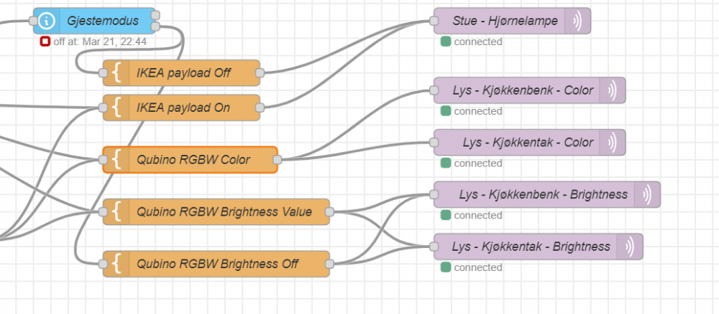Click the Qubino RGBW Brightness Value template icon

(x=116, y=212)
